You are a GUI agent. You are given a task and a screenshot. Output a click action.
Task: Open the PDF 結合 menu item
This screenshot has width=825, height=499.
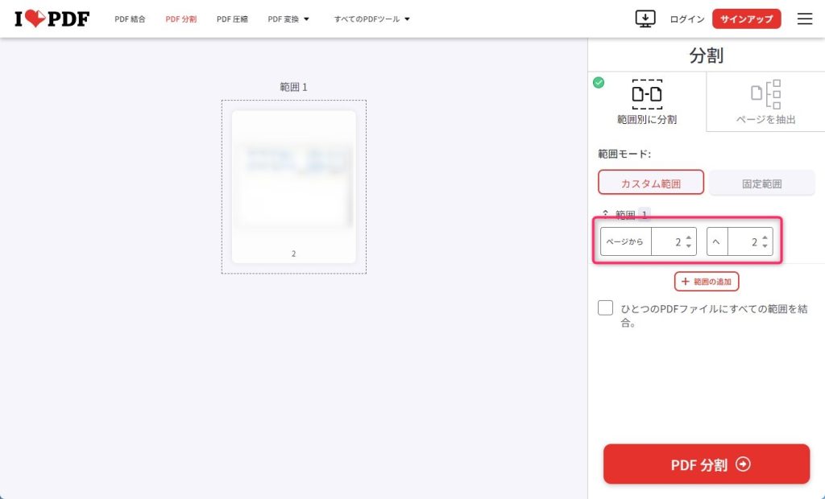[130, 19]
